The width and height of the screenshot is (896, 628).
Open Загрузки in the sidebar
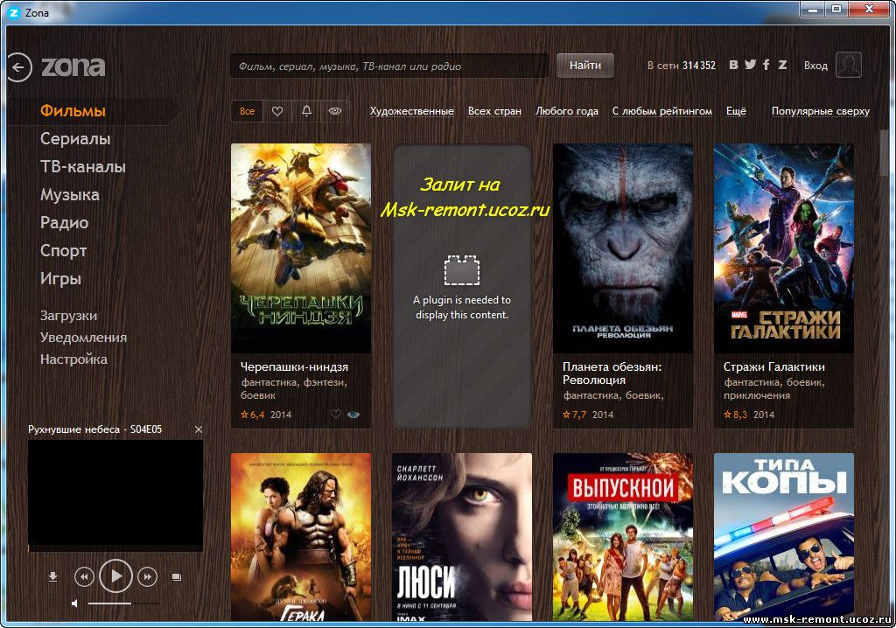point(68,316)
